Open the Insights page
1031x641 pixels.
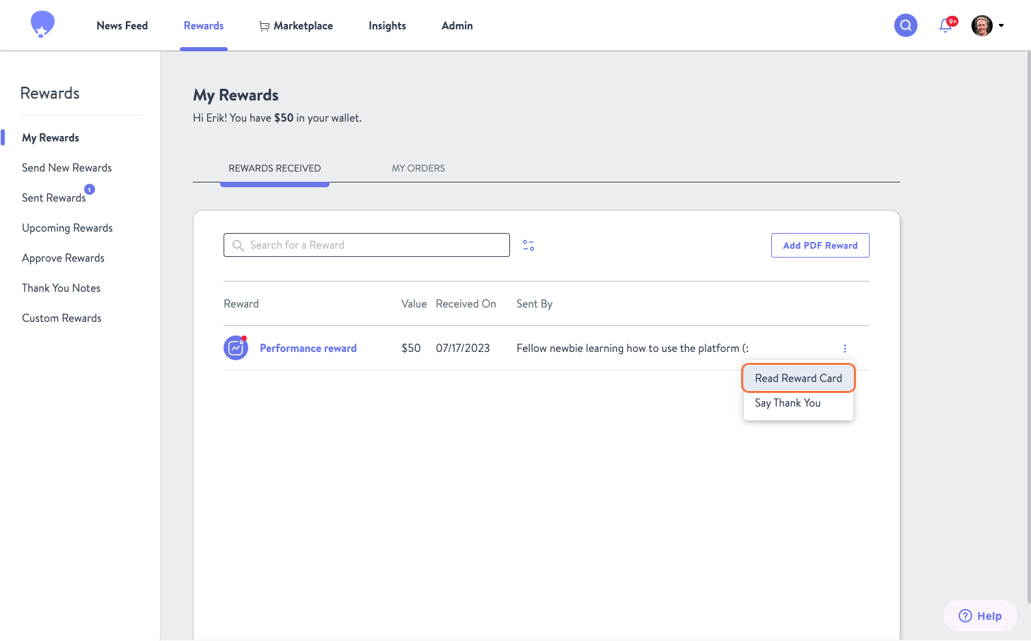(x=387, y=26)
